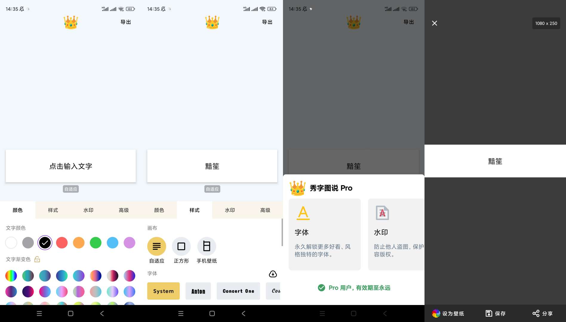Switch to 颜色 tab in first screen
Image resolution: width=566 pixels, height=322 pixels.
pos(18,210)
